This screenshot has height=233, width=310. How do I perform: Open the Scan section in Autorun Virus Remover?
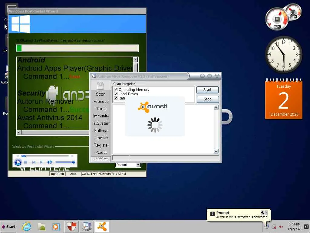101,94
